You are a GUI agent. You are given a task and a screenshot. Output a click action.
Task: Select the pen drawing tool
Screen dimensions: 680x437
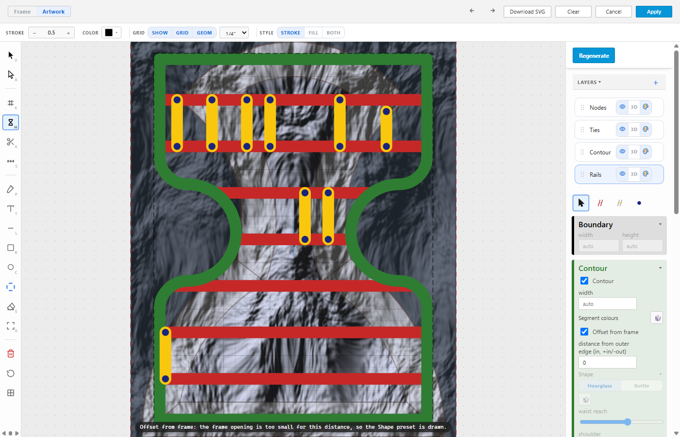pyautogui.click(x=11, y=189)
